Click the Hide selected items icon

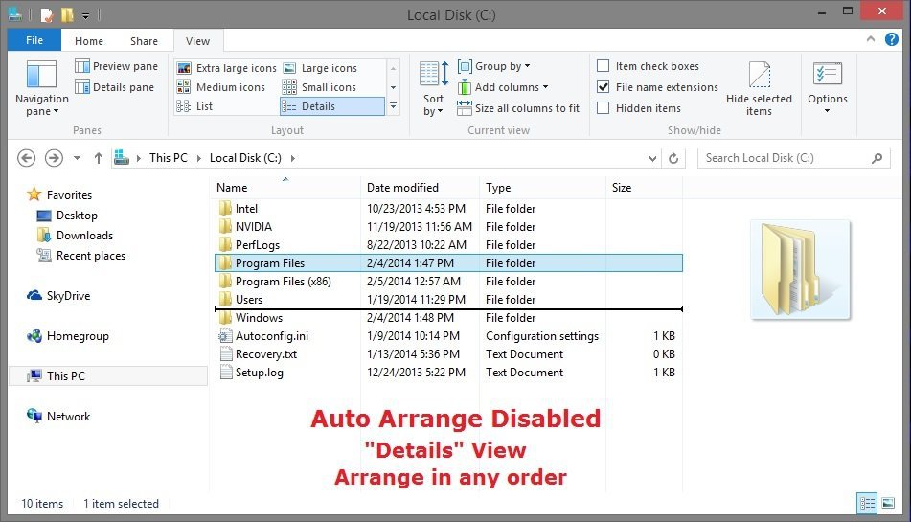point(759,77)
